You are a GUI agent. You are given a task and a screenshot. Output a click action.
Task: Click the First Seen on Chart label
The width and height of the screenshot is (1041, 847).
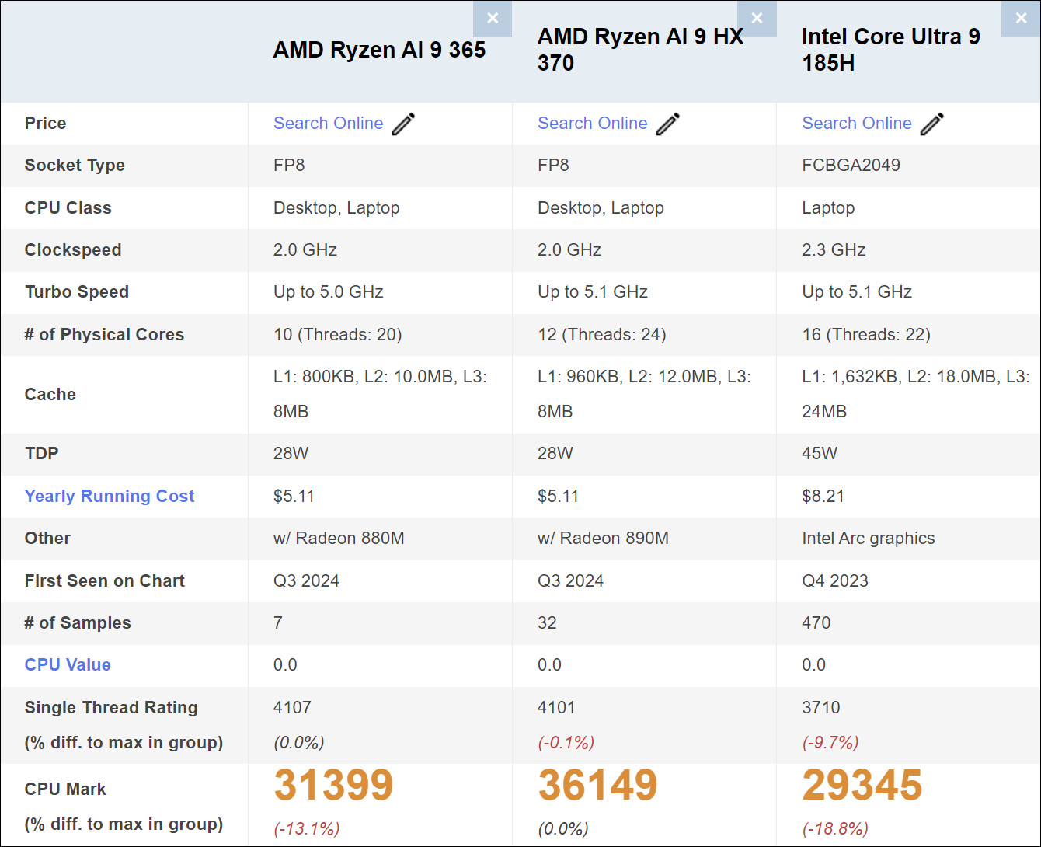pos(104,580)
